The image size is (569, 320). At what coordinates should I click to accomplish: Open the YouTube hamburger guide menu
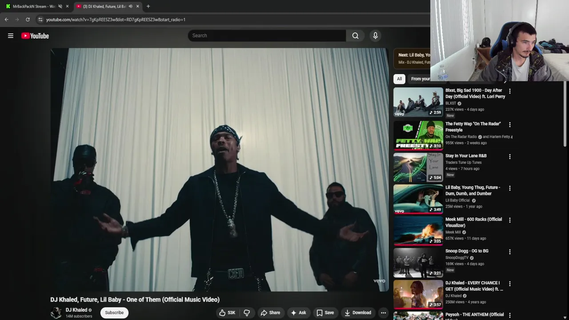(x=11, y=36)
